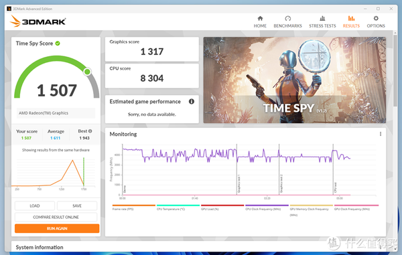Click the vertical scrollbar on the right
402x255 pixels.
tap(395, 70)
